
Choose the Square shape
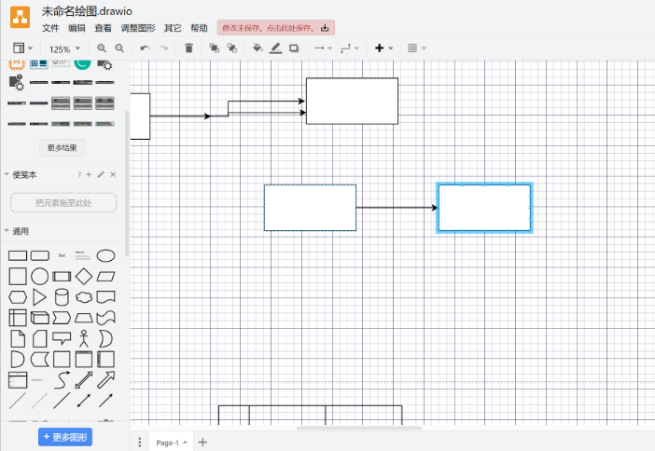(18, 276)
